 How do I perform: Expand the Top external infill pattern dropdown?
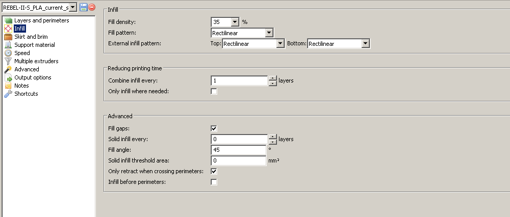coord(280,44)
